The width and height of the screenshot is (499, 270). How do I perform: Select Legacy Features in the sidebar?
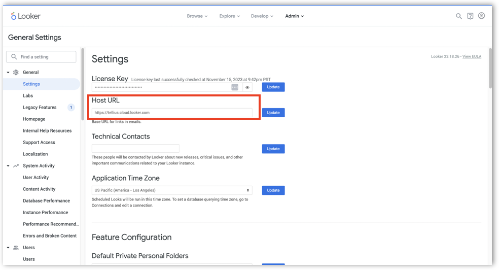click(40, 108)
